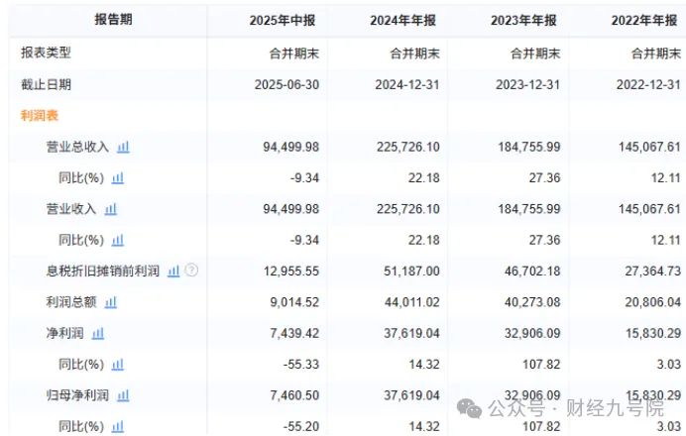The height and width of the screenshot is (436, 686).
Task: Click chart icon for 同比(%) under 净利润
Action: tap(117, 365)
